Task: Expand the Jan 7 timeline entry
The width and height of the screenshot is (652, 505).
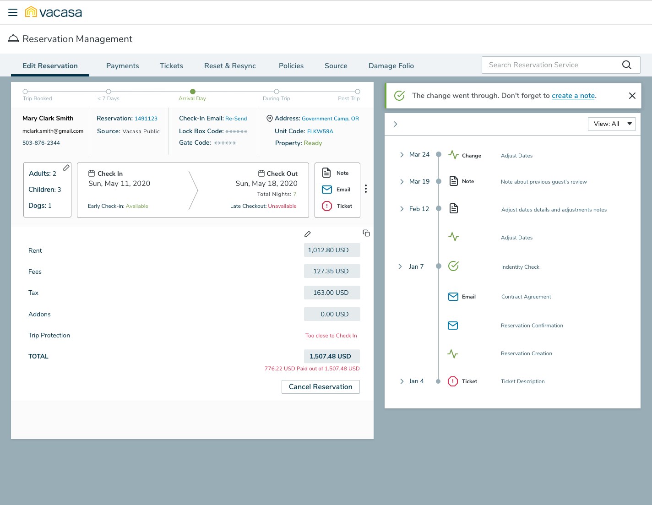Action: click(400, 266)
